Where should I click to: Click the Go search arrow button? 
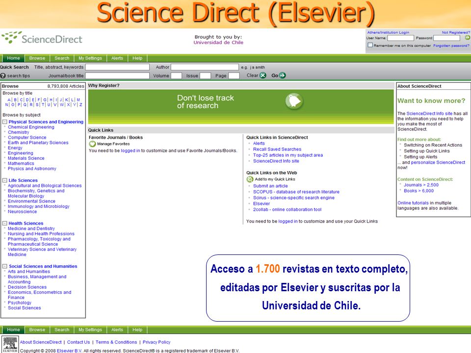(x=282, y=76)
